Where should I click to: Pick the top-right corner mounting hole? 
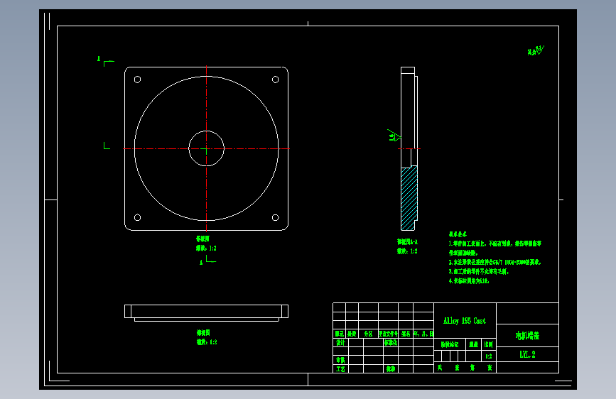click(276, 80)
